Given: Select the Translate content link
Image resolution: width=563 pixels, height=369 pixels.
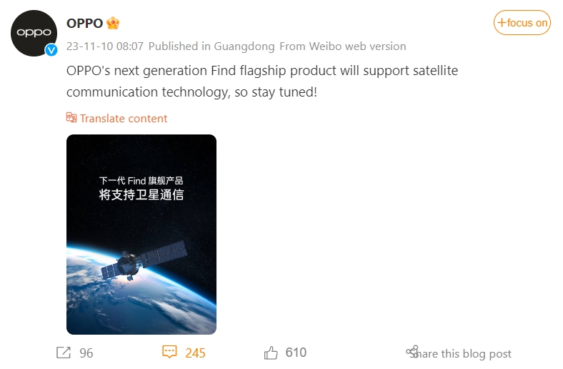Looking at the screenshot, I should tap(124, 118).
